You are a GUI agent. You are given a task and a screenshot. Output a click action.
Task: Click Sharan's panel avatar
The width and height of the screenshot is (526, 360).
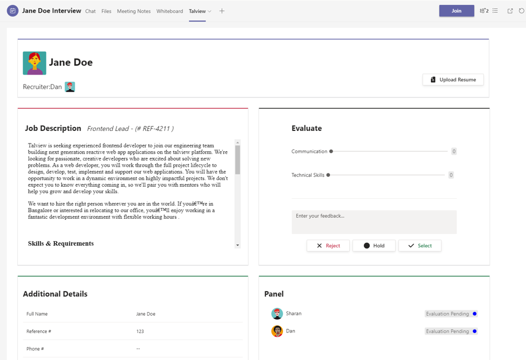coord(277,314)
